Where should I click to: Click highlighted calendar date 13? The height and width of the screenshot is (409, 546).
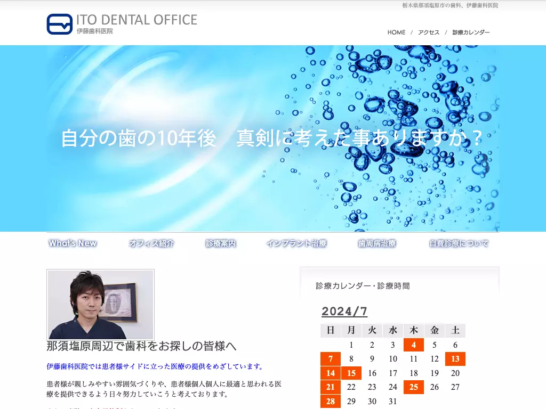[455, 359]
